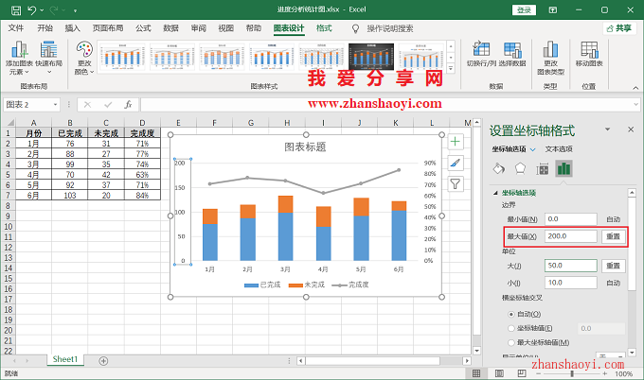Open Quick Layout (快速布局) gallery
Viewport: 644px width, 380px height.
click(x=49, y=58)
